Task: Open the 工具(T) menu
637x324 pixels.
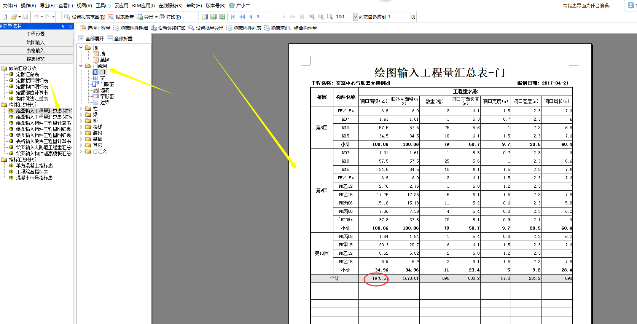Action: pos(103,5)
